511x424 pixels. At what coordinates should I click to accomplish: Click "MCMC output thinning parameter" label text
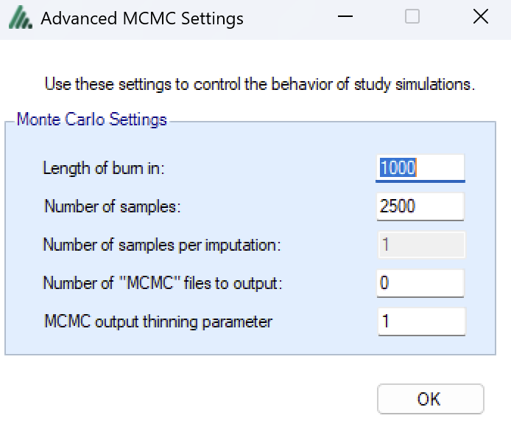click(158, 322)
